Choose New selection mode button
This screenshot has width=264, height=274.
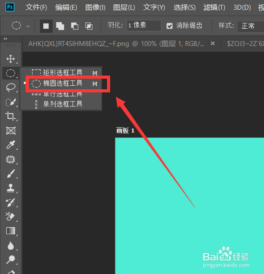point(46,26)
